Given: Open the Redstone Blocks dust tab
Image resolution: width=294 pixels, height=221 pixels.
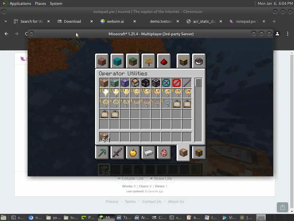Looking at the screenshot, I should click(164, 61).
